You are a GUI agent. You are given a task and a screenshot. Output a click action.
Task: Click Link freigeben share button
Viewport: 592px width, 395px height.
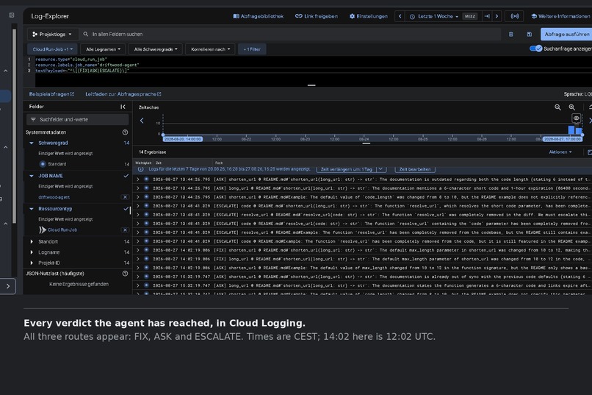click(317, 16)
